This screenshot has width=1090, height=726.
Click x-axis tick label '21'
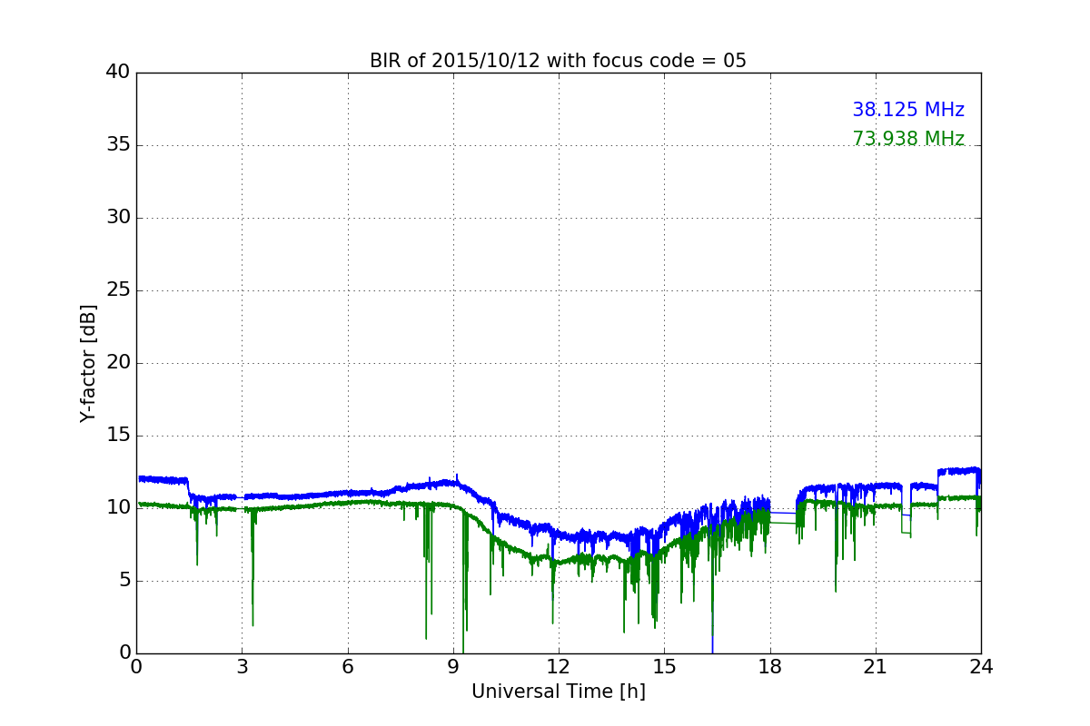click(x=876, y=667)
